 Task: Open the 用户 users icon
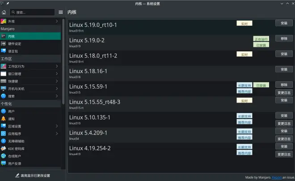click(x=4, y=111)
